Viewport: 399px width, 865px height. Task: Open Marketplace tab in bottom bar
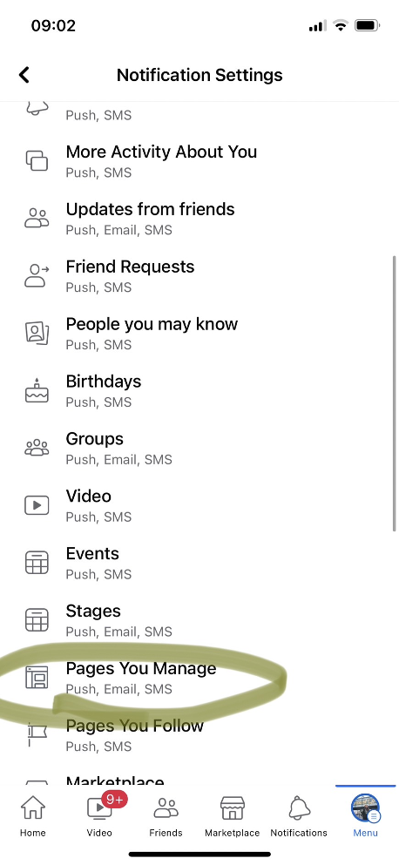(233, 816)
